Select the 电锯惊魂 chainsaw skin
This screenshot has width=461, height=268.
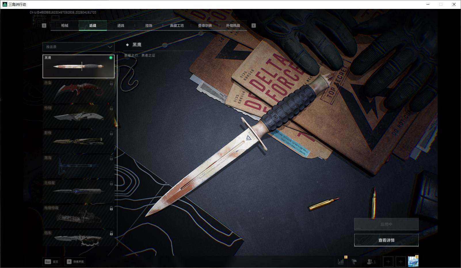tap(79, 217)
